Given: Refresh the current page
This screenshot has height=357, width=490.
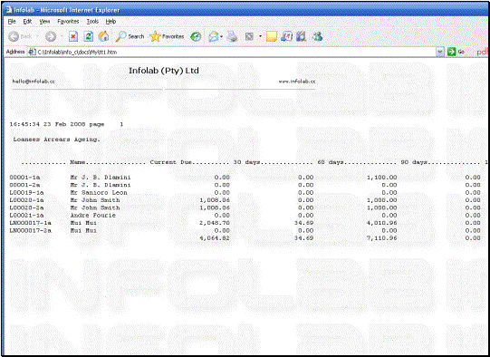Looking at the screenshot, I should (x=89, y=36).
